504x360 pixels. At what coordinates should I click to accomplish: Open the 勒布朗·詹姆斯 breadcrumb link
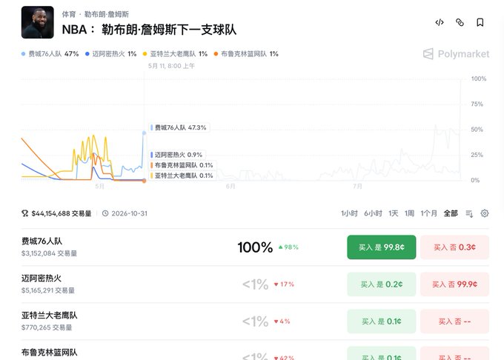coord(107,14)
